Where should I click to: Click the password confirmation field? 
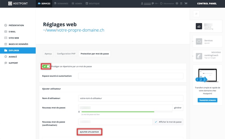115,122
